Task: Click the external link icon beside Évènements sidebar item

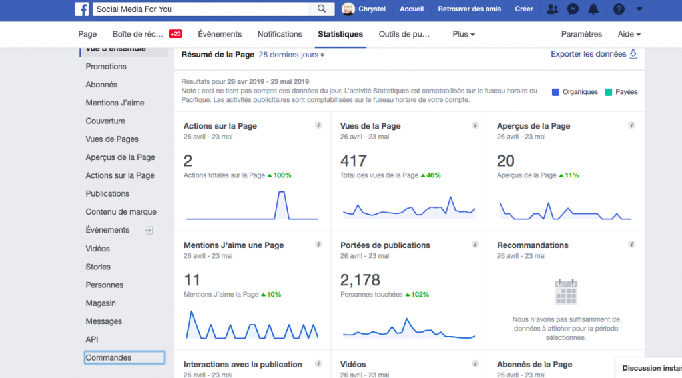Action: tap(149, 231)
